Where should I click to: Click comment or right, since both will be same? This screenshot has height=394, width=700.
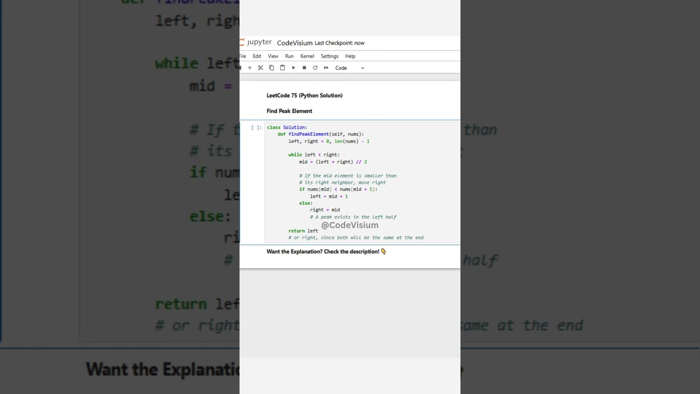(x=356, y=237)
